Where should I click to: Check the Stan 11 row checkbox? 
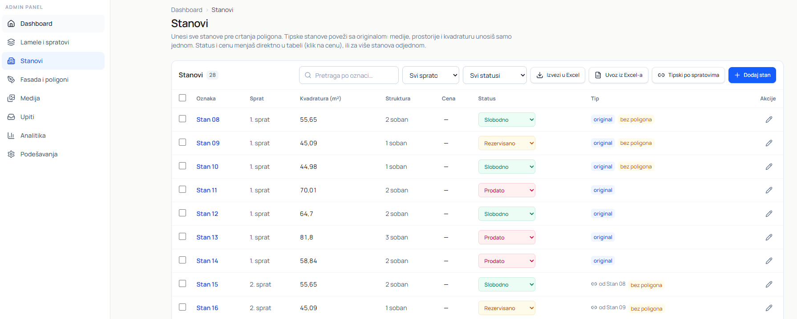click(x=182, y=189)
